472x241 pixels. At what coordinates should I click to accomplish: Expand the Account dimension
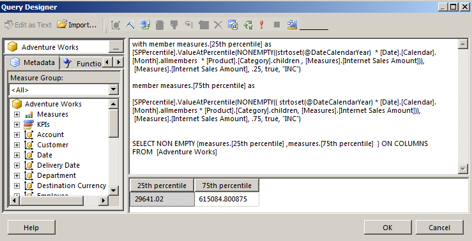[x=17, y=135]
